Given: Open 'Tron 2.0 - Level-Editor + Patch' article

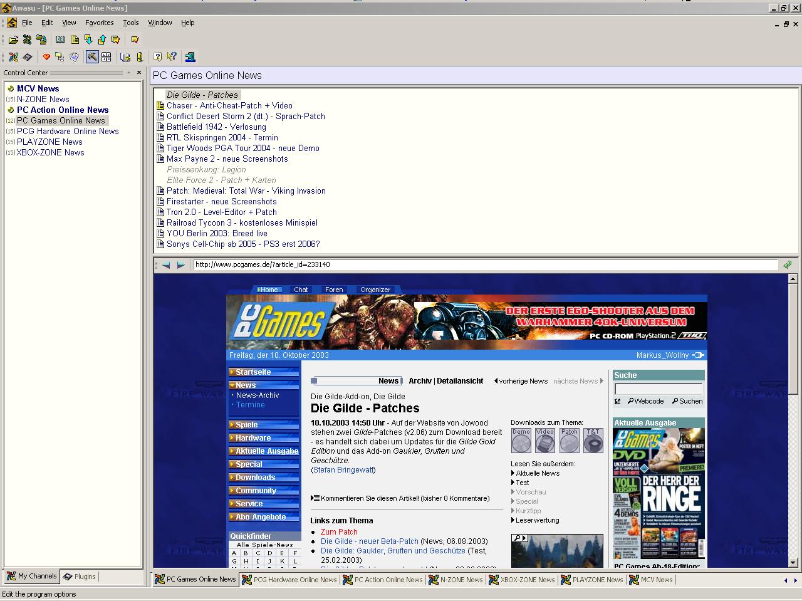Looking at the screenshot, I should point(222,212).
